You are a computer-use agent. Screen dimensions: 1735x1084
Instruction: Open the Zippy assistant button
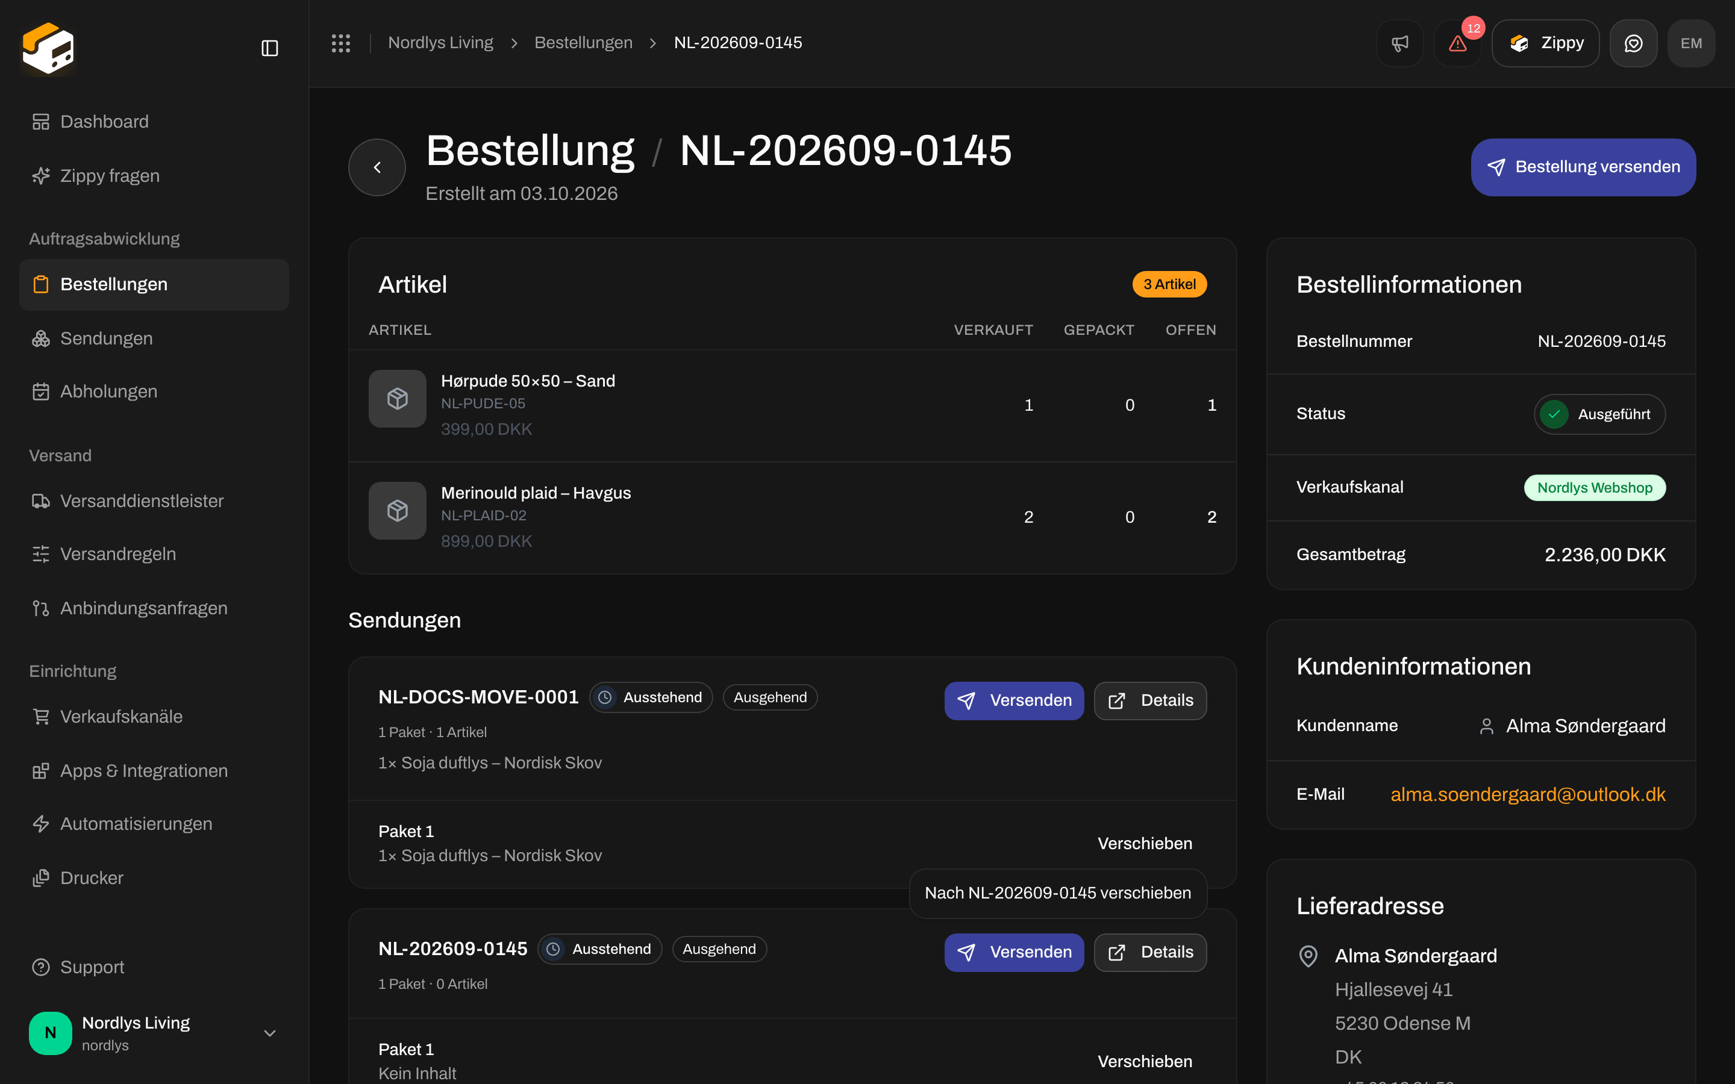click(x=1545, y=43)
